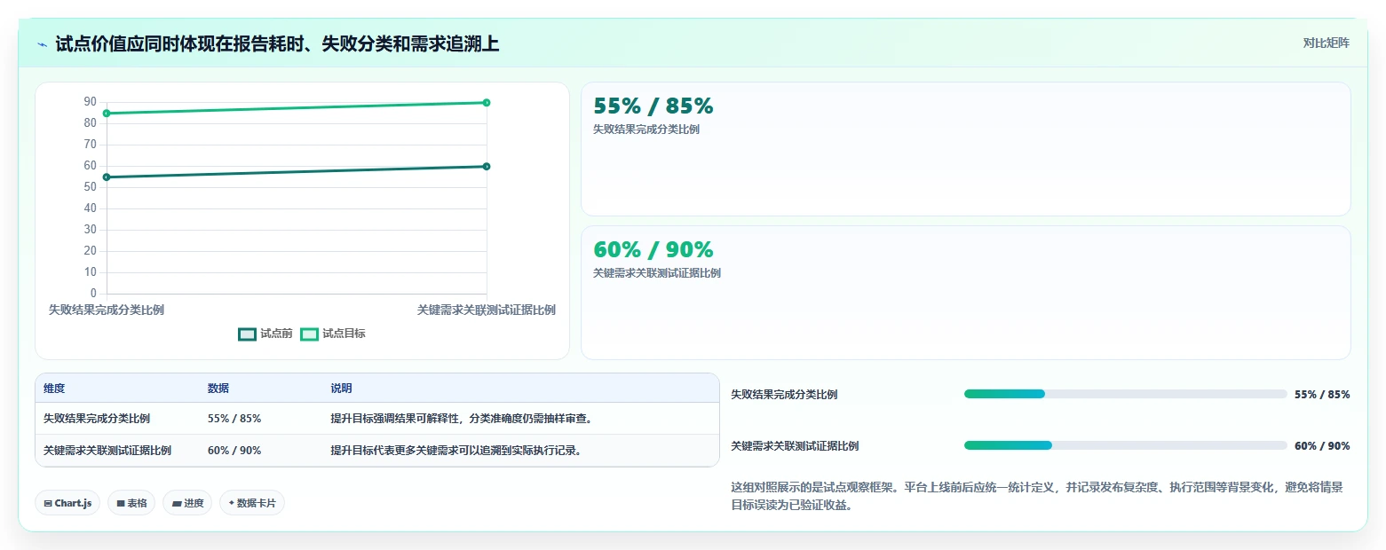Click progress label 失败结果完成分类比例

[784, 395]
